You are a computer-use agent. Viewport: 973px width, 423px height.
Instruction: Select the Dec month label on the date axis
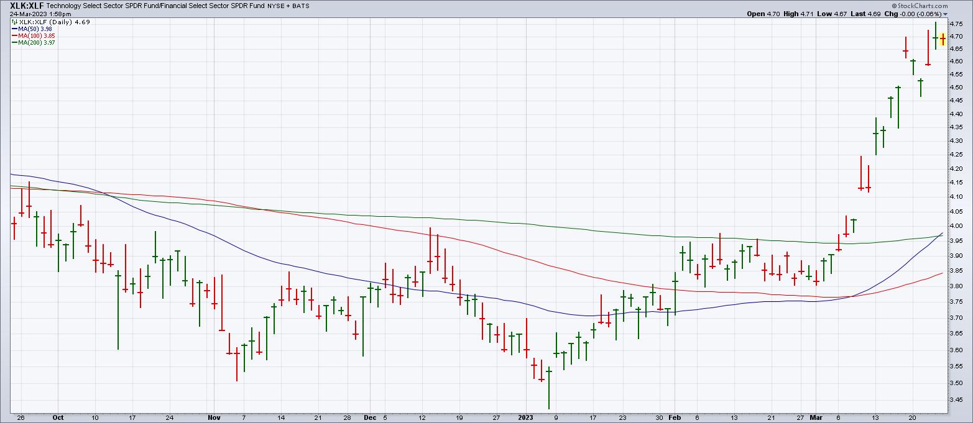[370, 417]
